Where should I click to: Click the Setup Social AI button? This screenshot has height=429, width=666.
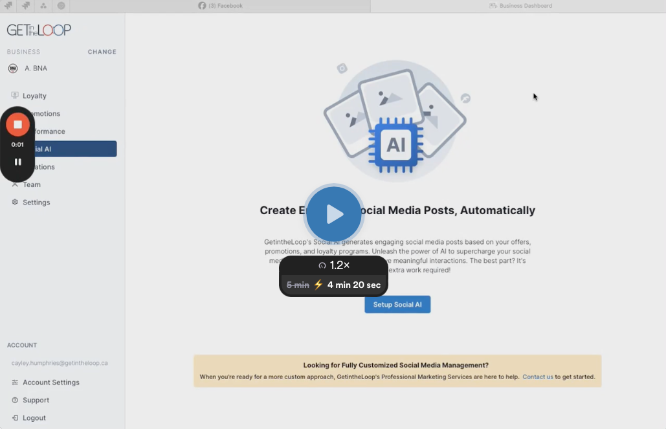tap(397, 304)
